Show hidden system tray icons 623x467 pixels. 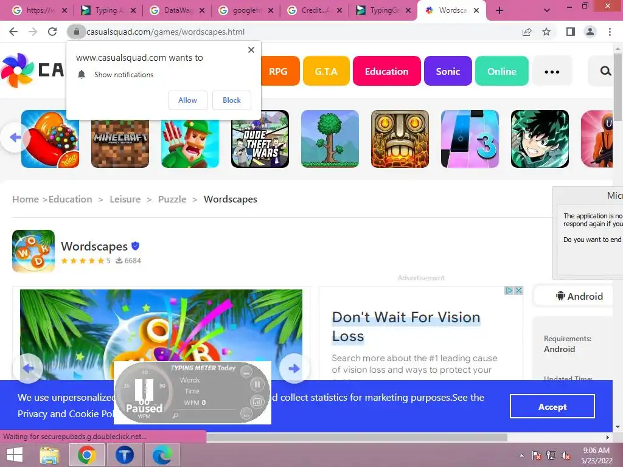tap(521, 455)
